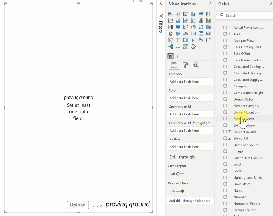Add a ribbon chart visual
Image resolution: width=273 pixels, height=216 pixels.
(208, 20)
